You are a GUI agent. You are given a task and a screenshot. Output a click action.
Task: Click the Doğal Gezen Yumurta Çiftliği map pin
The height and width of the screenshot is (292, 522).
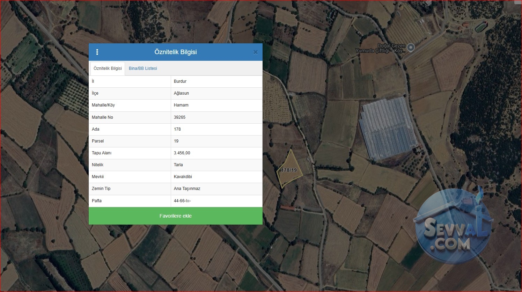pyautogui.click(x=411, y=47)
